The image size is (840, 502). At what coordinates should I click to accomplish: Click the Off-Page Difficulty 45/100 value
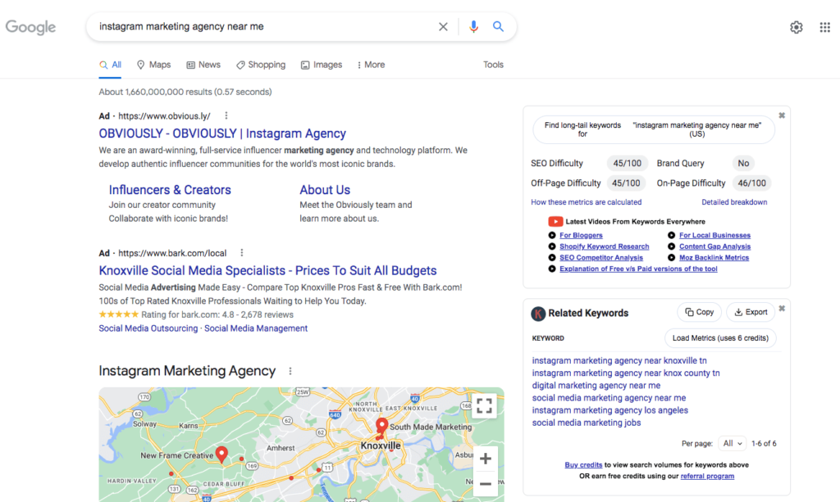tap(626, 183)
